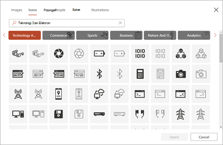Choose the filled cell tower icon
This screenshot has width=223, height=145.
coord(18,94)
